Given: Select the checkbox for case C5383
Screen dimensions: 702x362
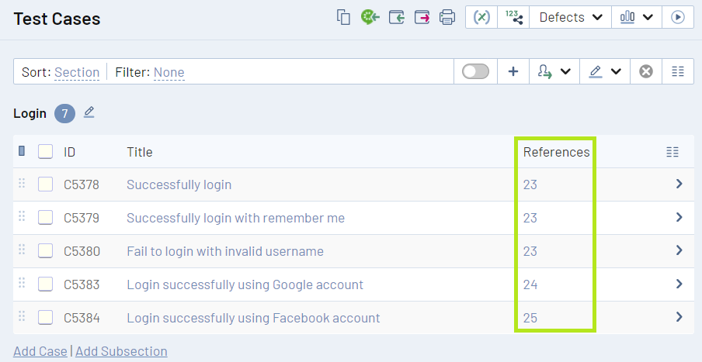Looking at the screenshot, I should (x=46, y=284).
